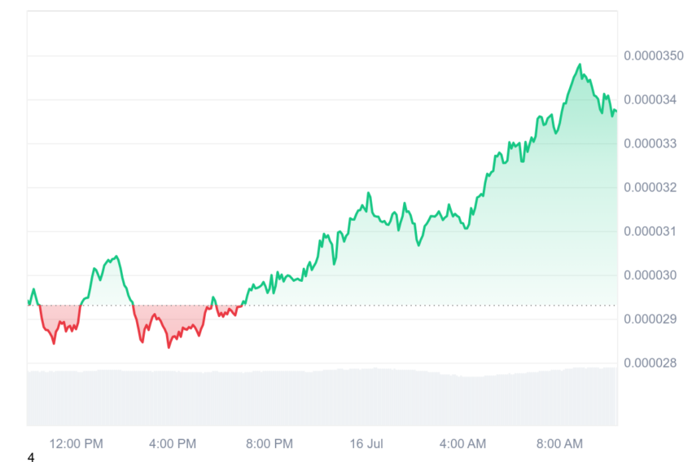The width and height of the screenshot is (692, 462).
Task: Click the grey volume bars area
Action: tap(322, 397)
